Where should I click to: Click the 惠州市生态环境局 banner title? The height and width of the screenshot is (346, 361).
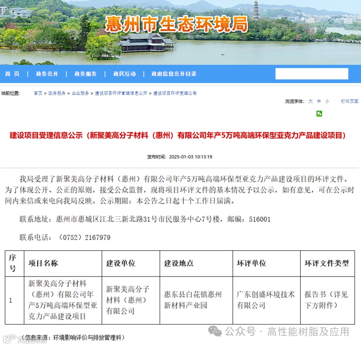coord(176,24)
